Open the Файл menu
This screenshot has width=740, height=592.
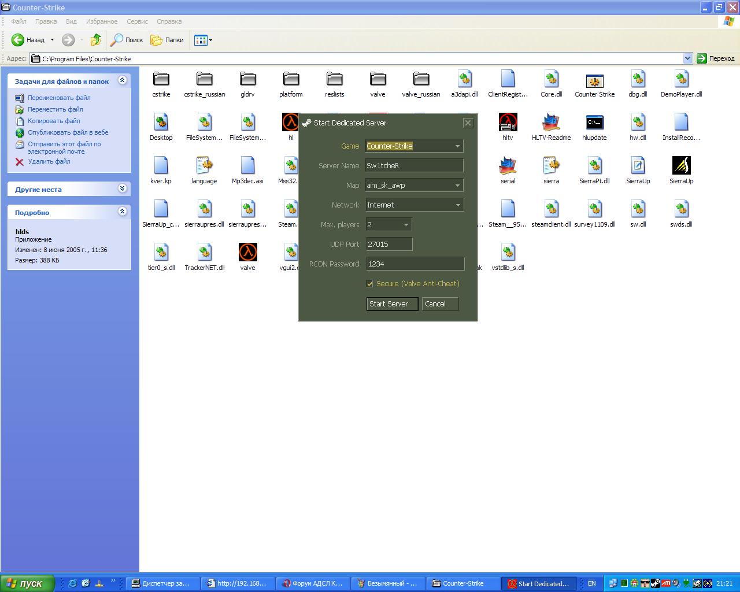(x=18, y=21)
